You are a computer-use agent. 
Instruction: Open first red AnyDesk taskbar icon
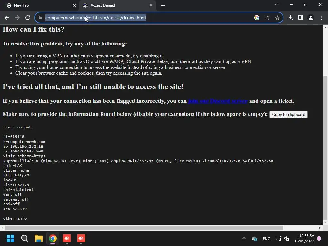[x=67, y=238]
